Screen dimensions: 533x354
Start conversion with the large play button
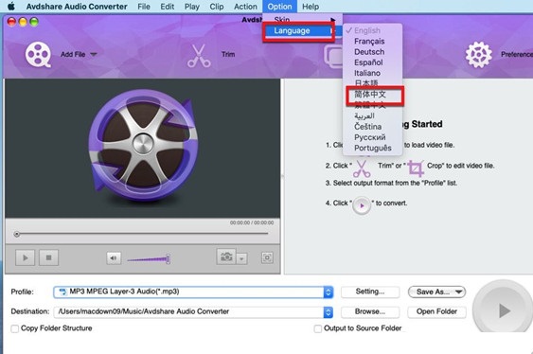(504, 310)
